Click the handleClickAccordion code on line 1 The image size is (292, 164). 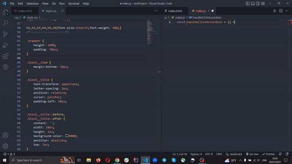click(205, 22)
